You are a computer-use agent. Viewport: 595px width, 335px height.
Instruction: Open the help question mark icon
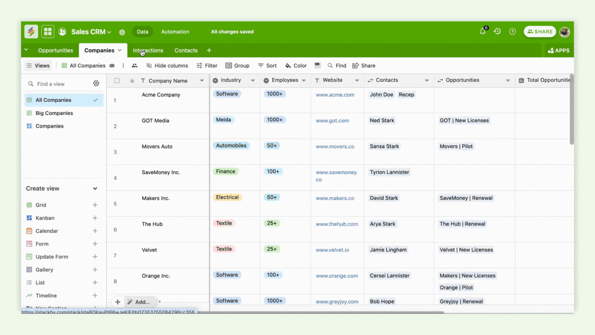pyautogui.click(x=512, y=32)
